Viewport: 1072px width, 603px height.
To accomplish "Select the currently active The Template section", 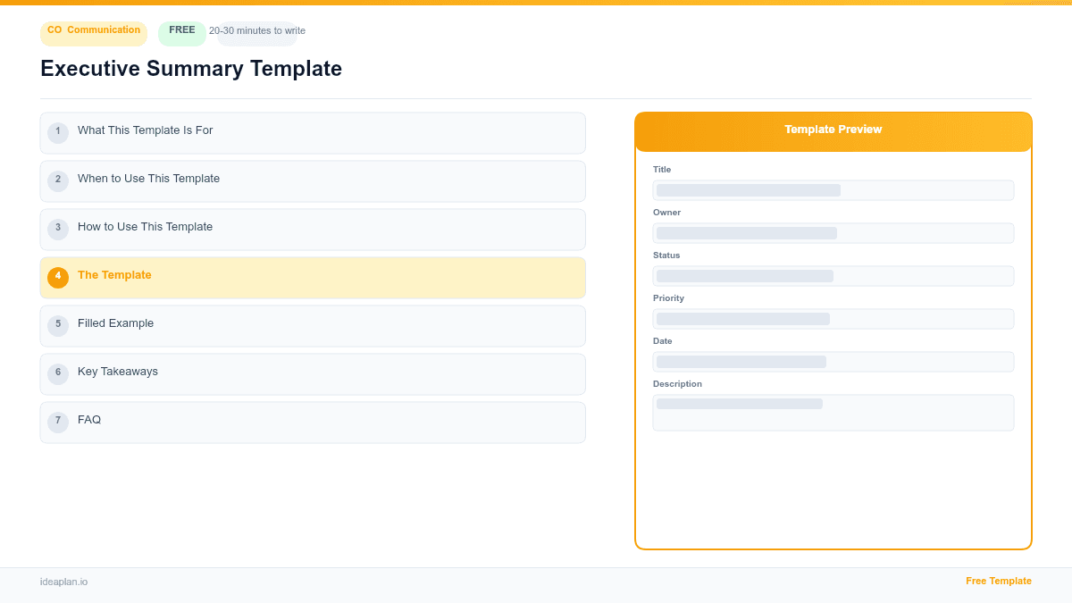I will [x=313, y=277].
